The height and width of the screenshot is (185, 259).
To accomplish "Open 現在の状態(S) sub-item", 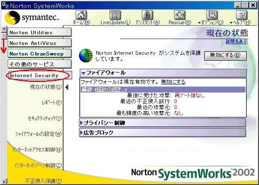I will point(46,87).
